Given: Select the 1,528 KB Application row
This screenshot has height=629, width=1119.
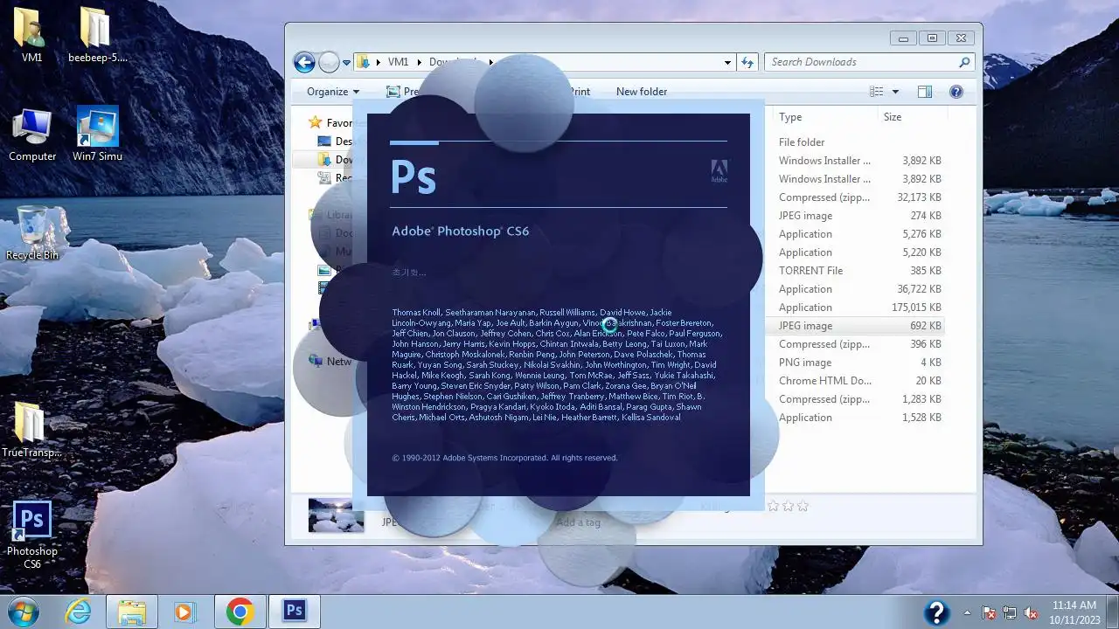Looking at the screenshot, I should tap(859, 418).
